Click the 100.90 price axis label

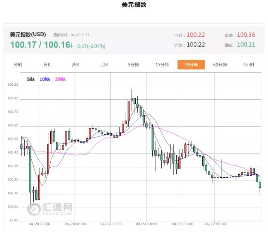(x=13, y=85)
